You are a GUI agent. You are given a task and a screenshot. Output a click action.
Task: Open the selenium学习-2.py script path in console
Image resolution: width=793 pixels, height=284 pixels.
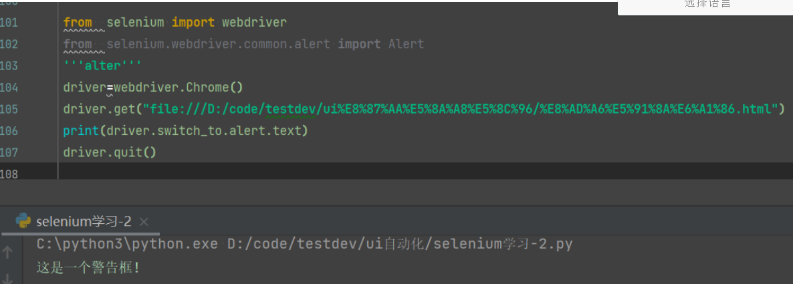pos(400,245)
